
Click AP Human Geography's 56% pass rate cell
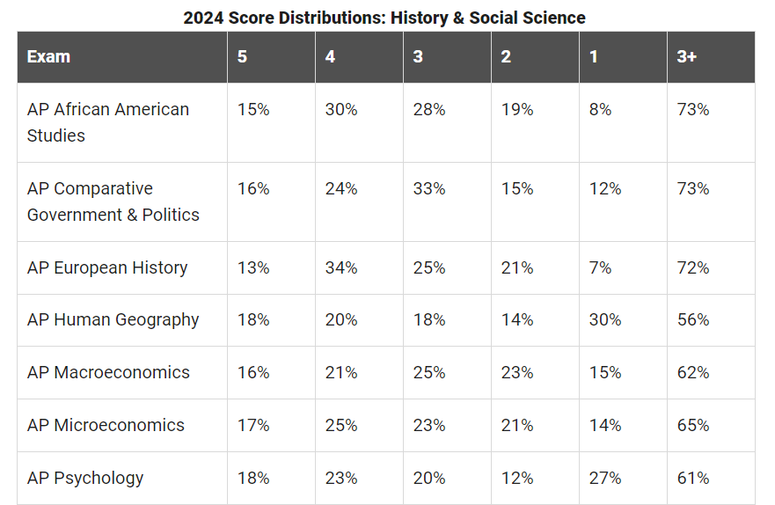693,319
